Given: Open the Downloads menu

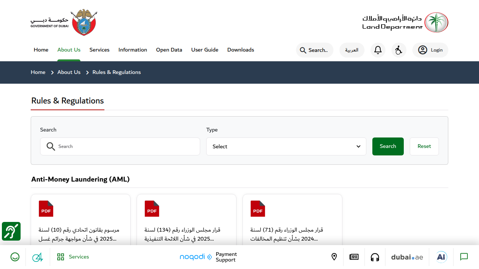Looking at the screenshot, I should (241, 50).
